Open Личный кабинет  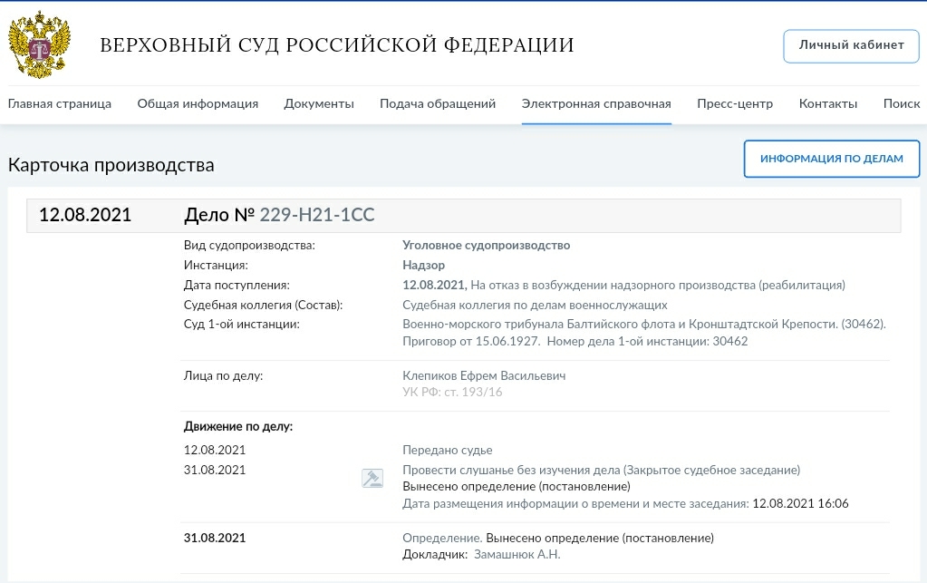(851, 45)
